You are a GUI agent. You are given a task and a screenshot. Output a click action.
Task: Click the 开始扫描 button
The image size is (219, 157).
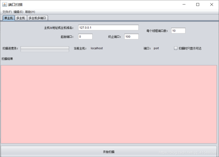tap(109, 152)
